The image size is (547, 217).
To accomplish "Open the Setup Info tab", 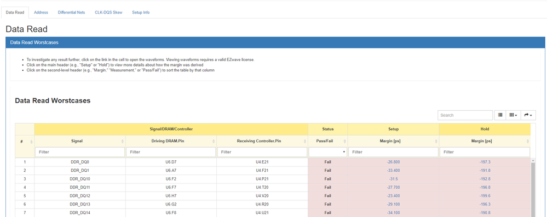I will point(141,13).
